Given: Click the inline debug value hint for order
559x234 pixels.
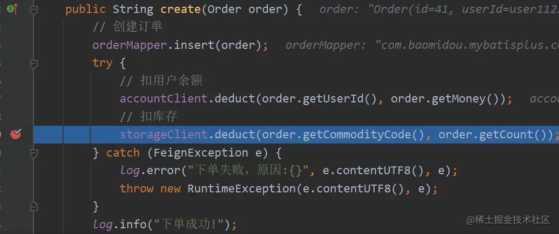Looking at the screenshot, I should coord(439,9).
